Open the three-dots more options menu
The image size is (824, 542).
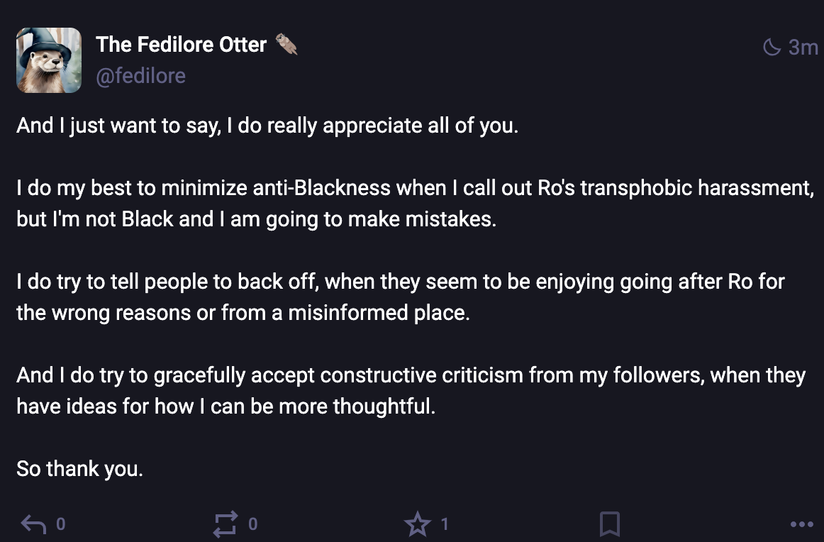(801, 524)
